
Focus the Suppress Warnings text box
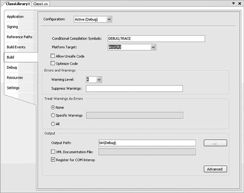click(134, 88)
